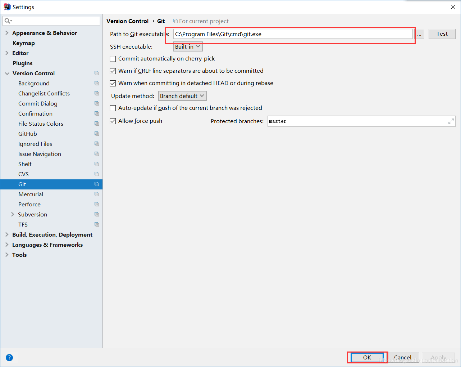Click the project-level icon beside Commit Dialog
This screenshot has width=461, height=367.
[x=97, y=103]
